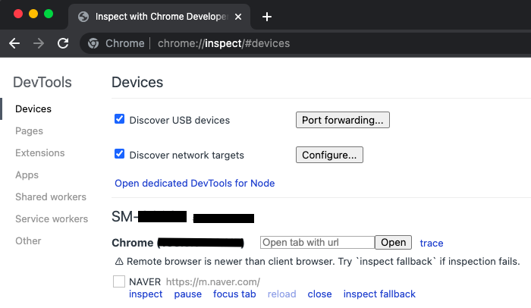
Task: Uncheck Discover network targets
Action: (x=119, y=154)
